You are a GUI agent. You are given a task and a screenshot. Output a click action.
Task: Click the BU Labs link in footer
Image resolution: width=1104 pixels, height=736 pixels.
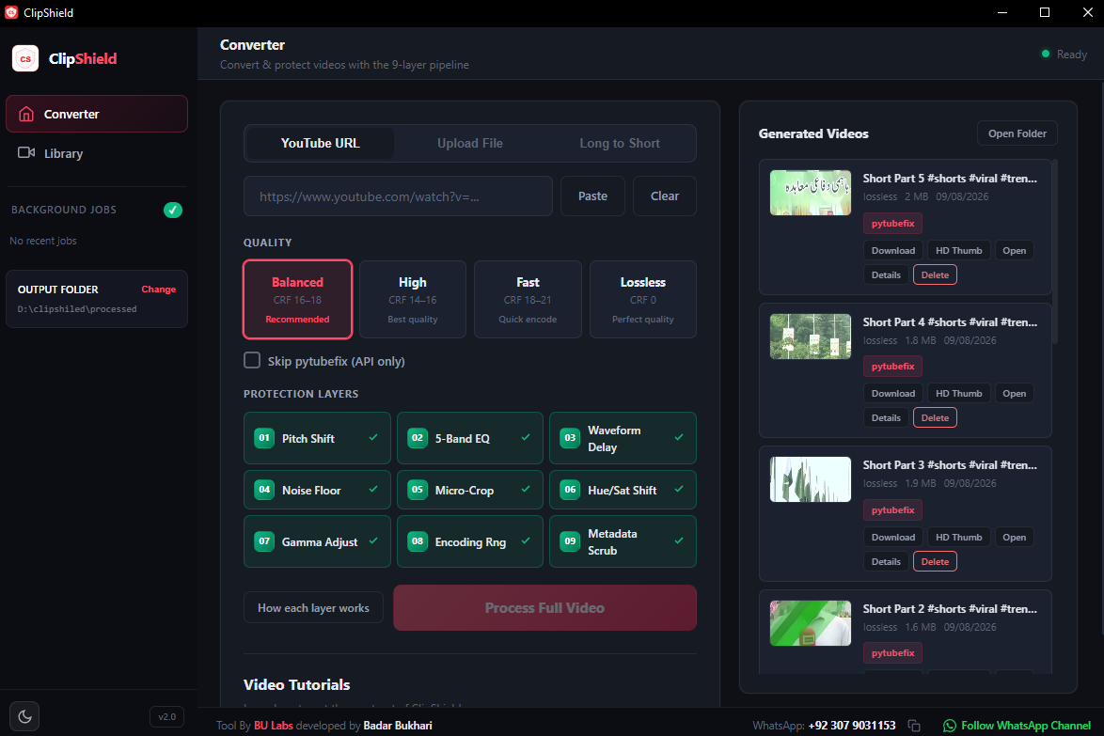pos(274,726)
